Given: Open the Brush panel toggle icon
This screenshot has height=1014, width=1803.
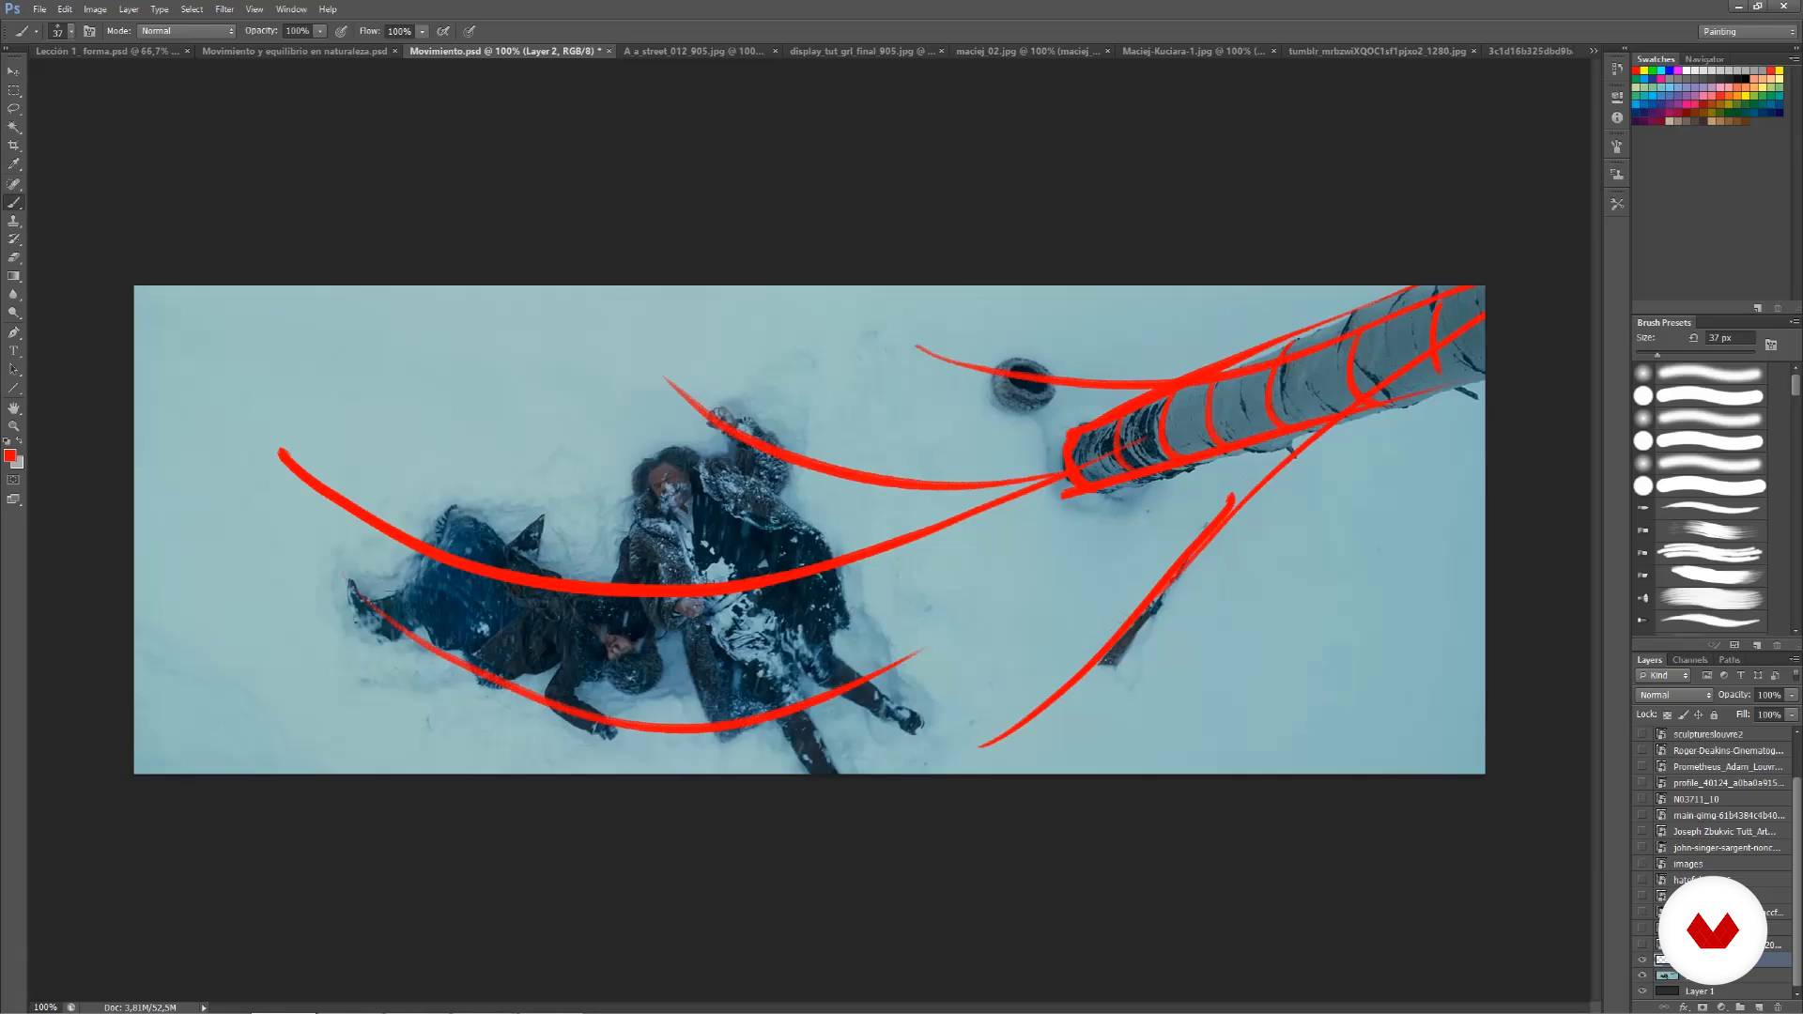Looking at the screenshot, I should tap(89, 31).
